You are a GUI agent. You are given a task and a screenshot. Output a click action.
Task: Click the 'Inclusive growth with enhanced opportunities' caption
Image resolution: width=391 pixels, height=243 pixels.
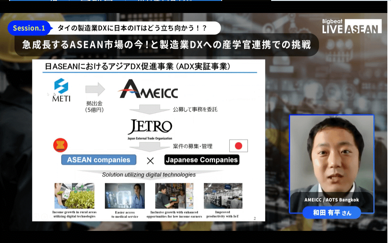(174, 214)
